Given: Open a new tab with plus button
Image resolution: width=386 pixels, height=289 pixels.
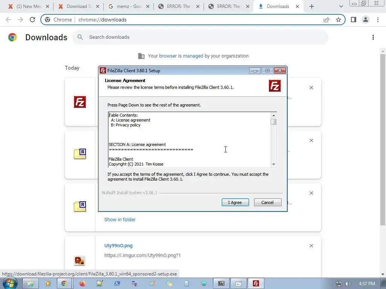Looking at the screenshot, I should pyautogui.click(x=312, y=6).
